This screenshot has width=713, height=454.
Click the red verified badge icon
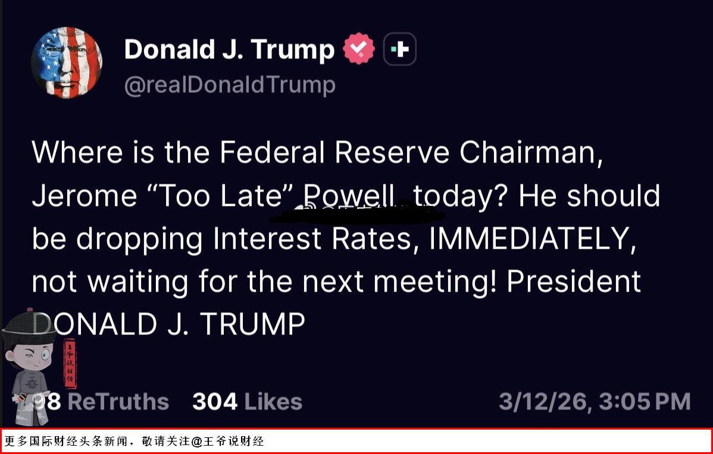tap(359, 49)
